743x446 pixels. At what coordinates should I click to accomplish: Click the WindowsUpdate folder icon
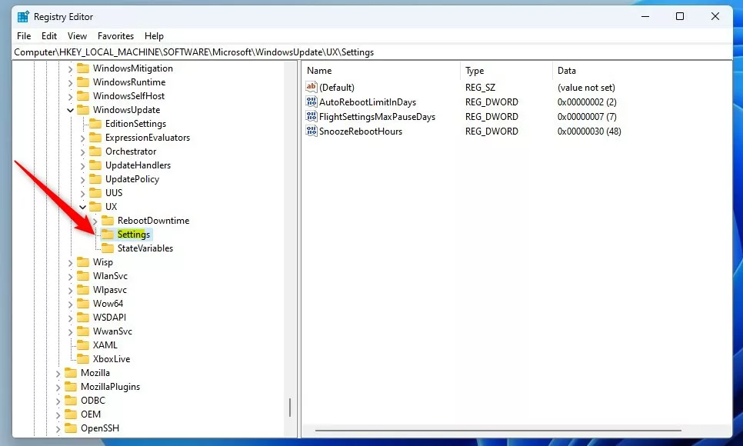(x=83, y=109)
